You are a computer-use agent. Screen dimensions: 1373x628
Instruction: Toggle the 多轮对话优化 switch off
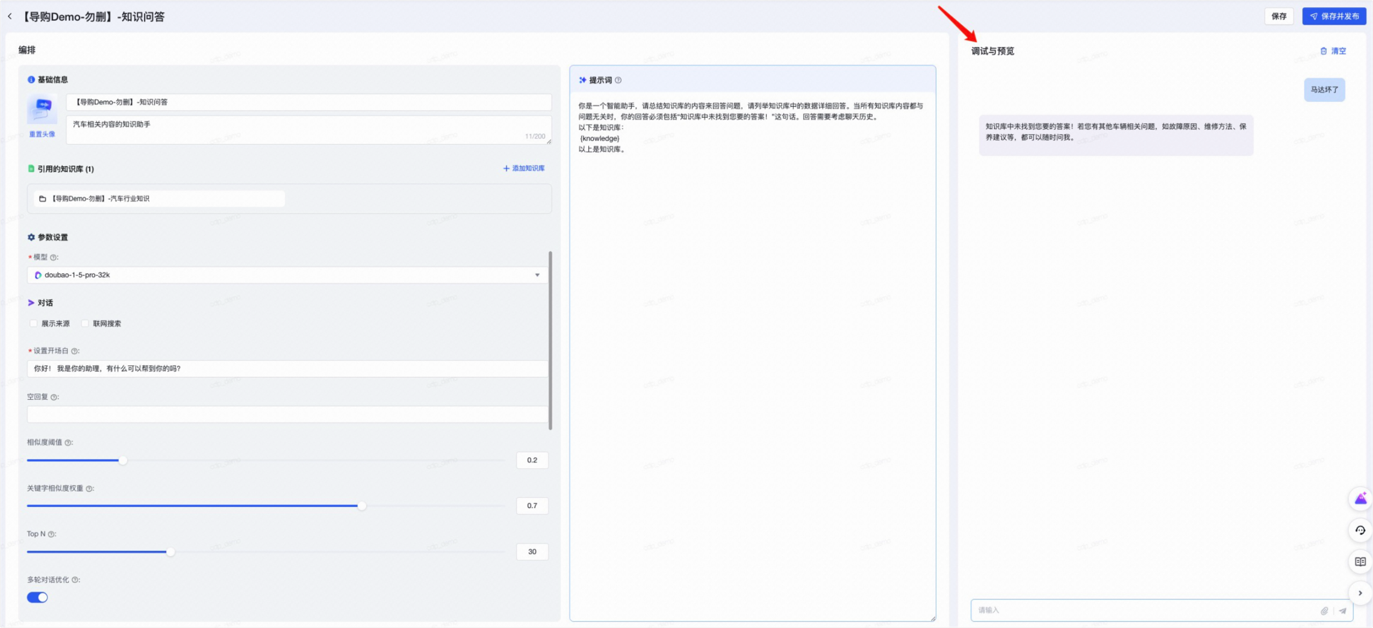(37, 597)
